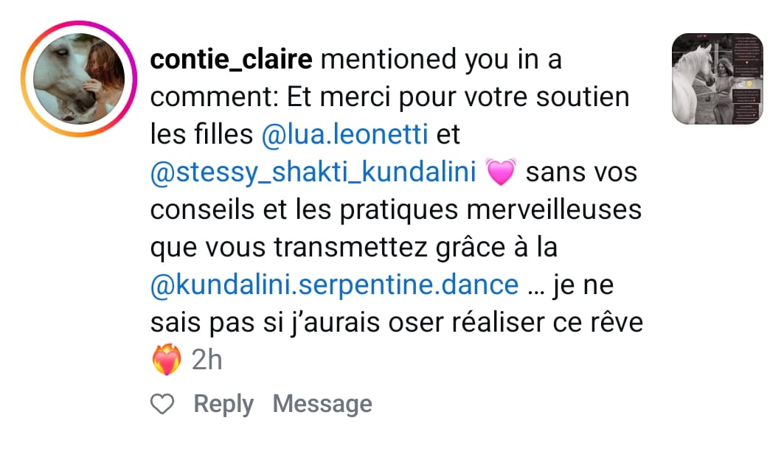Click the "sans vos" text
The height and width of the screenshot is (457, 784).
(x=582, y=173)
